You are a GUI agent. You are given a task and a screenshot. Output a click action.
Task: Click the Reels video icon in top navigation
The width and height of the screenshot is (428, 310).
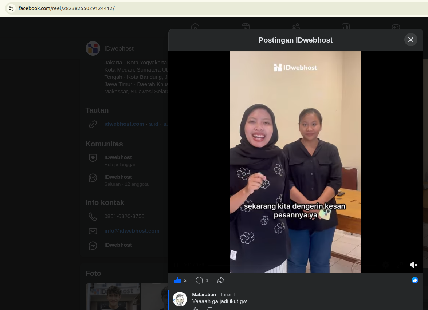click(x=246, y=27)
